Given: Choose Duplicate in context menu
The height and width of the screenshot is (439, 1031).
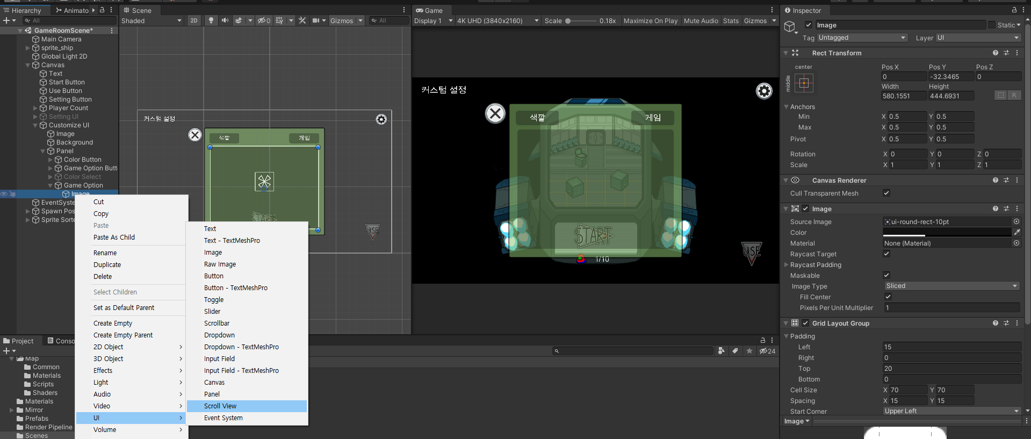Looking at the screenshot, I should pos(131,265).
